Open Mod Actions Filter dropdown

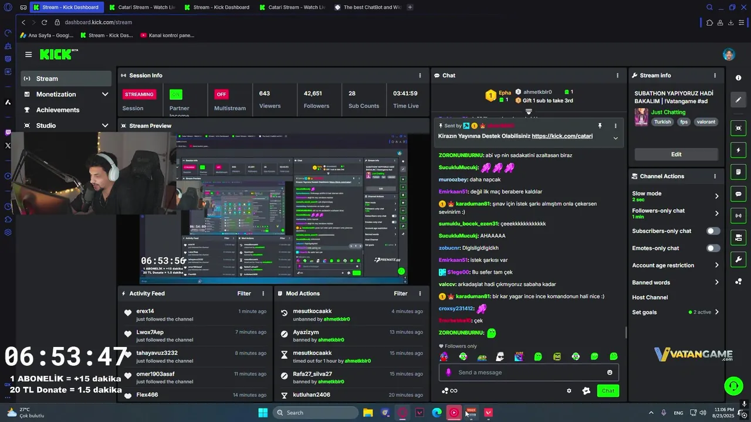point(401,294)
